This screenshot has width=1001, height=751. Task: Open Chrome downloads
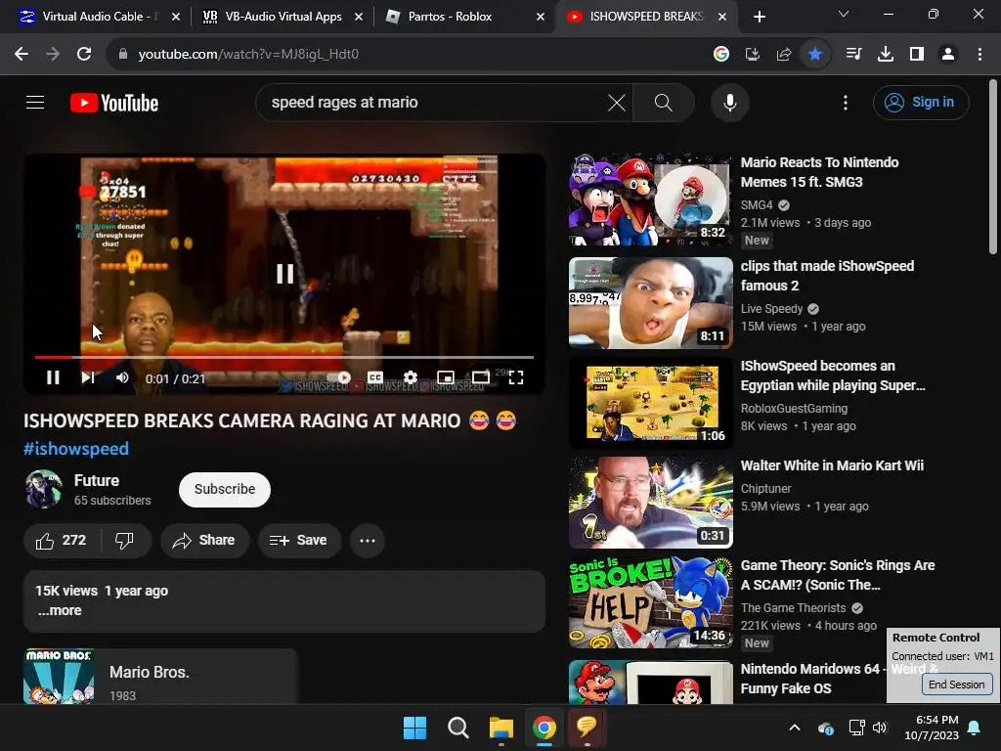(886, 55)
